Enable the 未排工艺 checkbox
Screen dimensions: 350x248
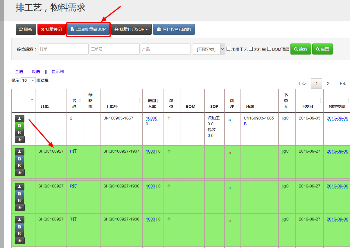(x=229, y=49)
